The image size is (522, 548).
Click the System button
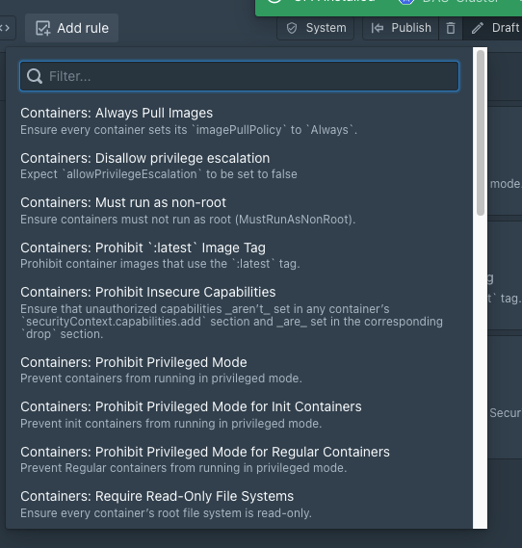click(316, 28)
